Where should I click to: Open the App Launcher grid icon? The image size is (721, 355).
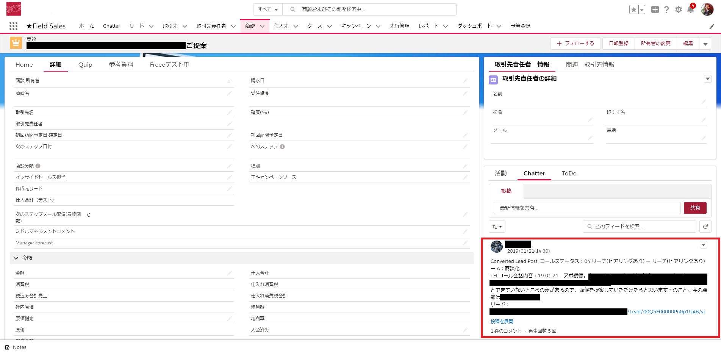[13, 26]
